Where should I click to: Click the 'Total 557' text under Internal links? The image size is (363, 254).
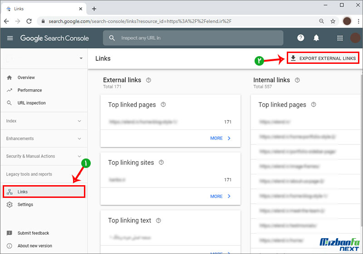263,87
